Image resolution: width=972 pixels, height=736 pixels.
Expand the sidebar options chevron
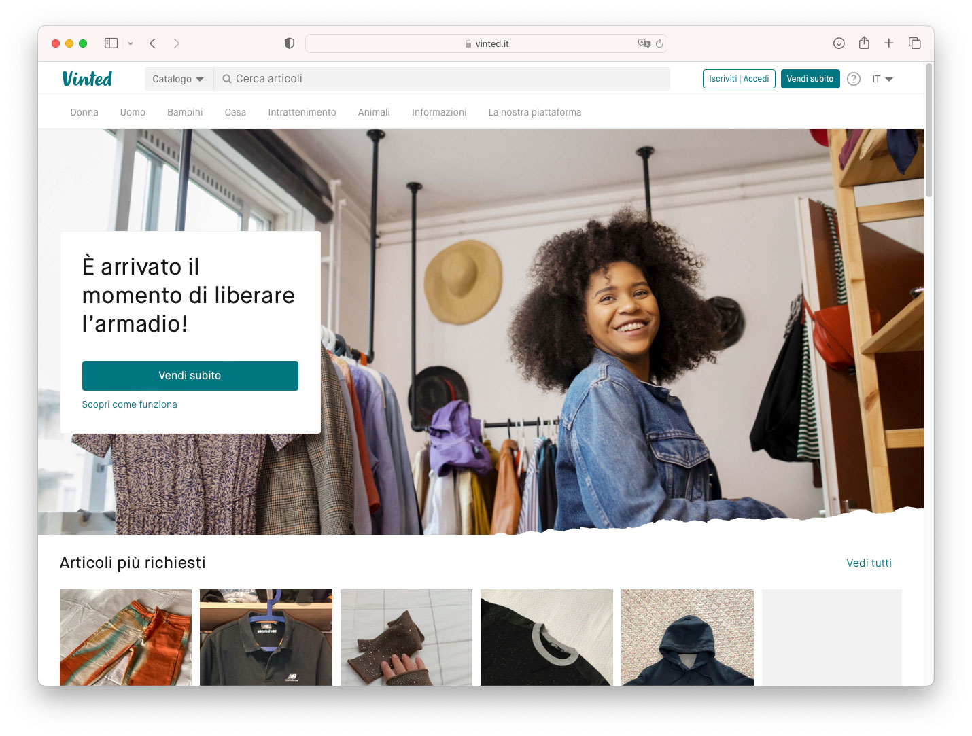point(131,43)
